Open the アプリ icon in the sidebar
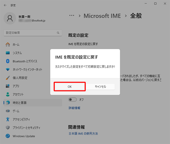Viewport: 170px width, 144px height. [8, 86]
